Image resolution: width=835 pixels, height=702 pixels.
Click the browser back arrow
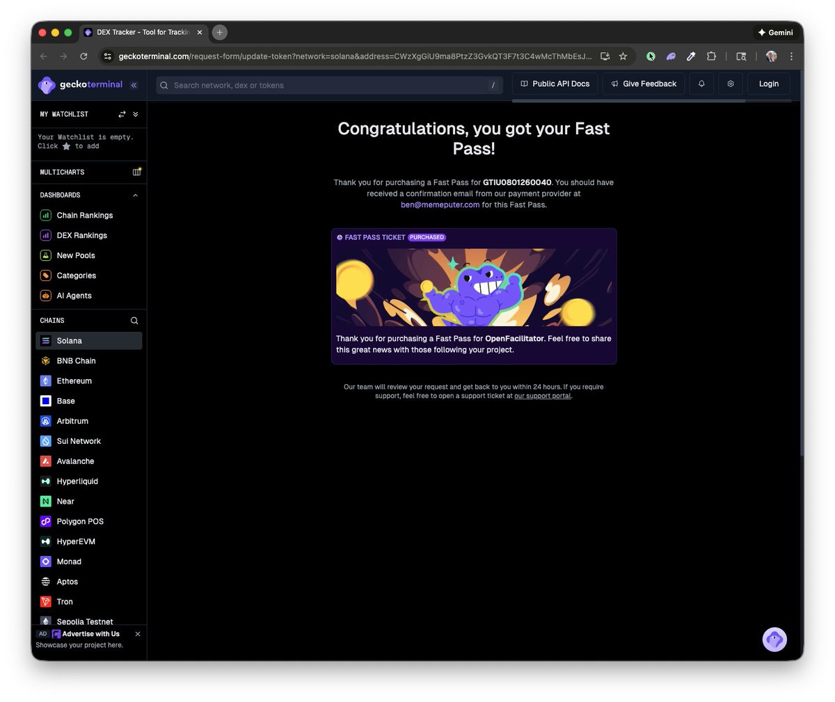tap(44, 56)
